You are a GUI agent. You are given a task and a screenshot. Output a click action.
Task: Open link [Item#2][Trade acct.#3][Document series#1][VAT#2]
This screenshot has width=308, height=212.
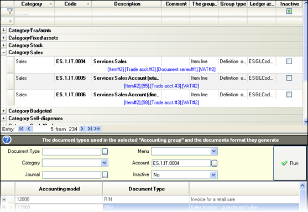click(161, 69)
